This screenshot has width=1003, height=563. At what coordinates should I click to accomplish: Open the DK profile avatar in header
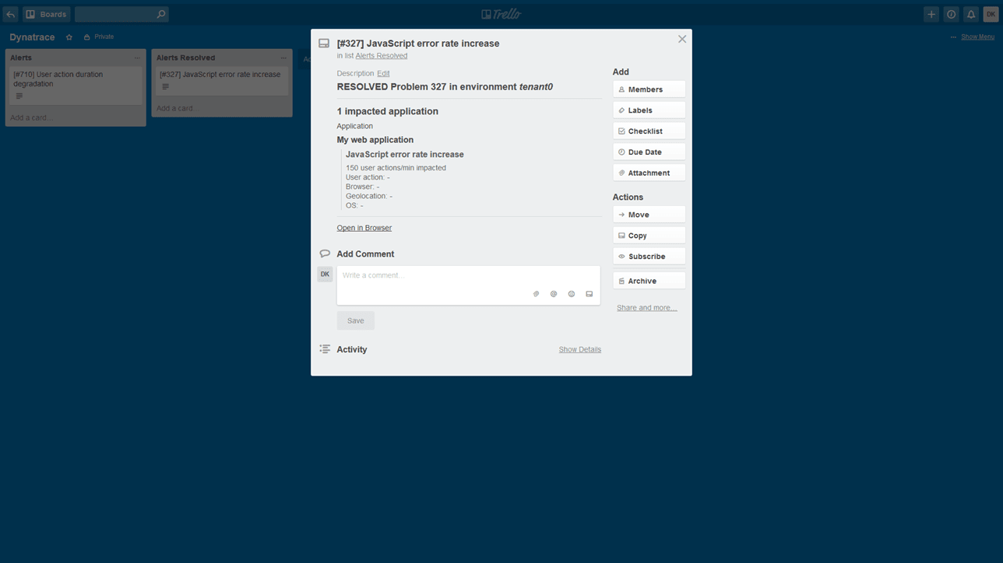[991, 14]
